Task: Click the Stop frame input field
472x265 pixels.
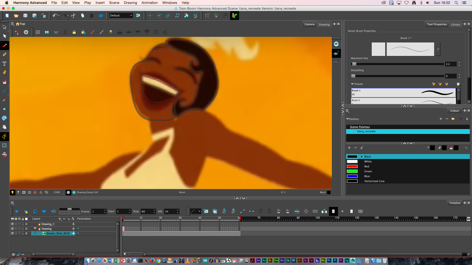Action: click(148, 211)
